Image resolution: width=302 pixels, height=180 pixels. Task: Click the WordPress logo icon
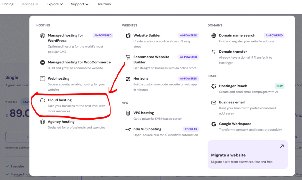click(42, 36)
